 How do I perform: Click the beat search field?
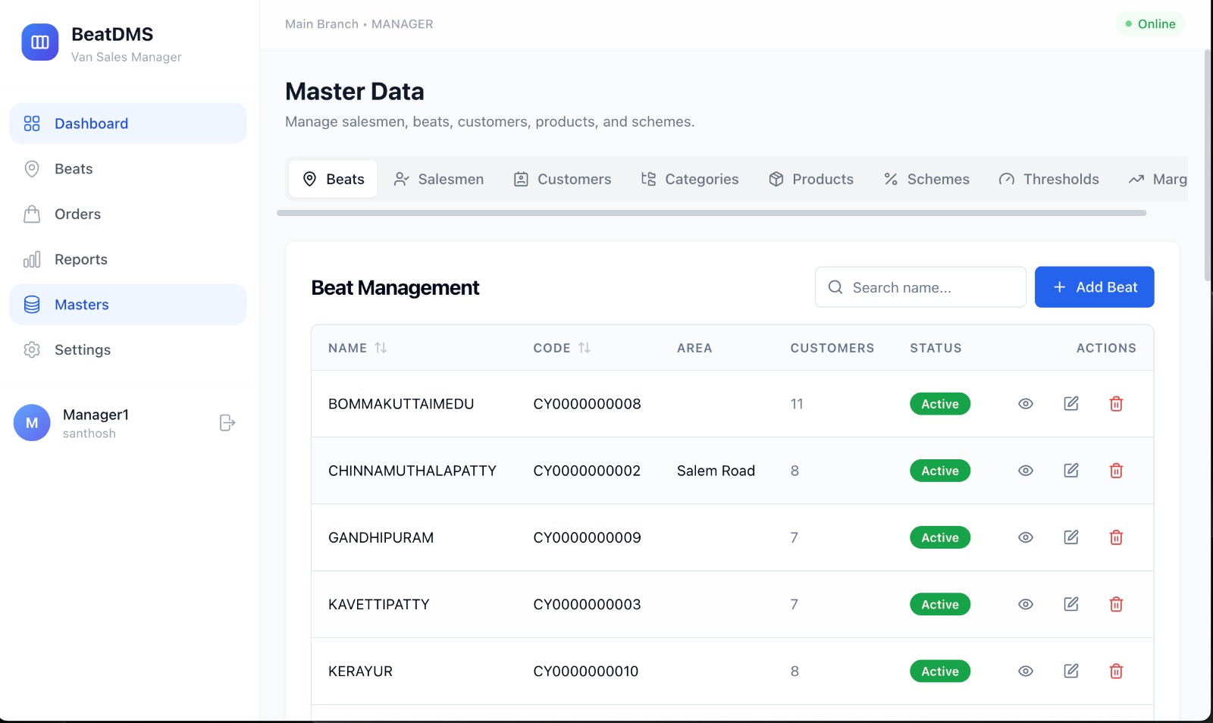[x=920, y=286]
